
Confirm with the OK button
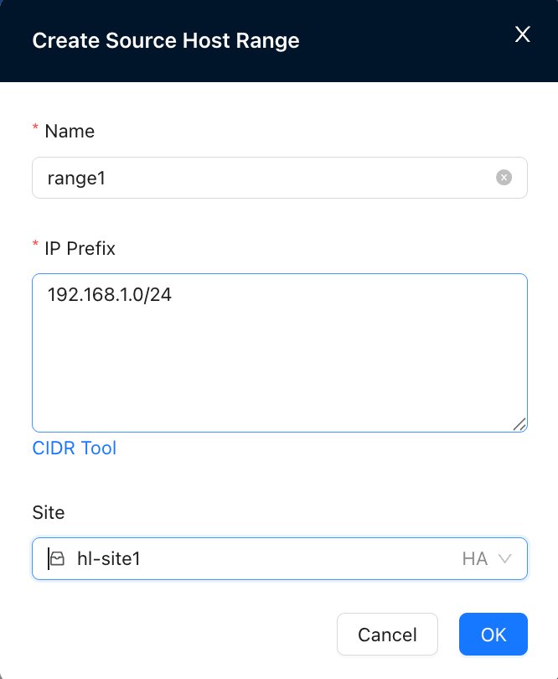click(493, 635)
